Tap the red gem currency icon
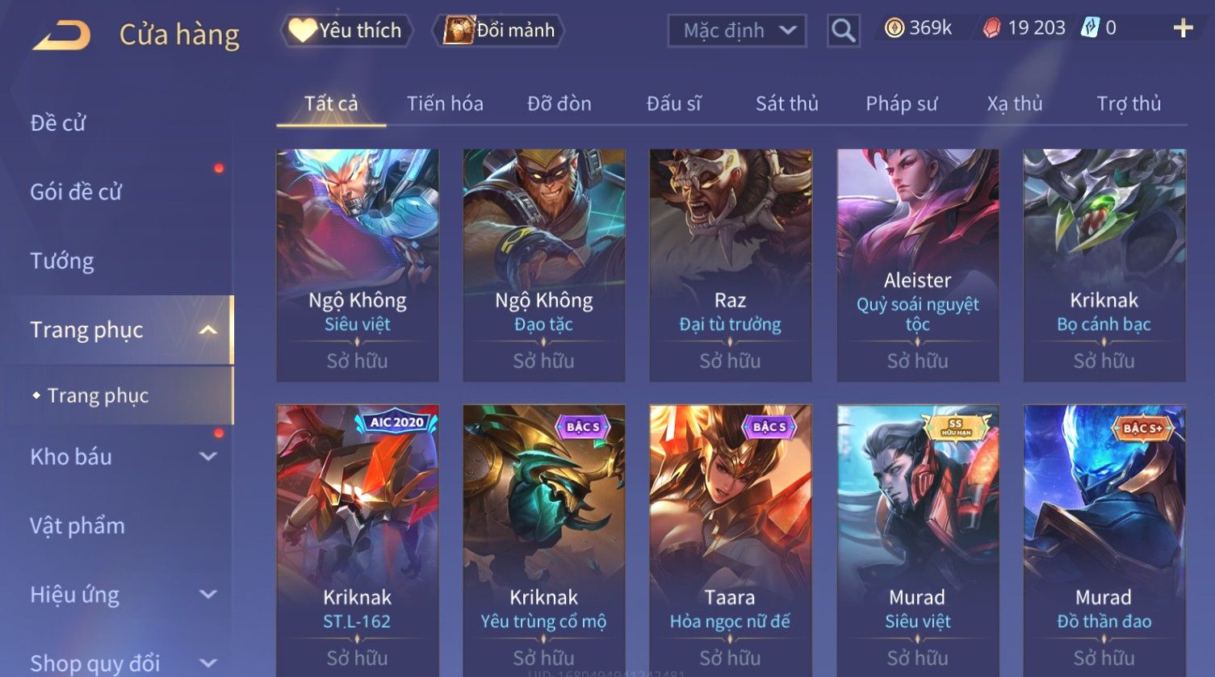Screen dimensions: 1215x677 pos(991,28)
